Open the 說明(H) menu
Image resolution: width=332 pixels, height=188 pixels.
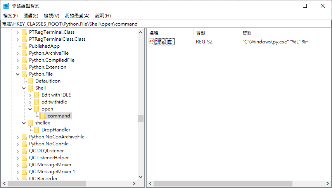click(103, 16)
